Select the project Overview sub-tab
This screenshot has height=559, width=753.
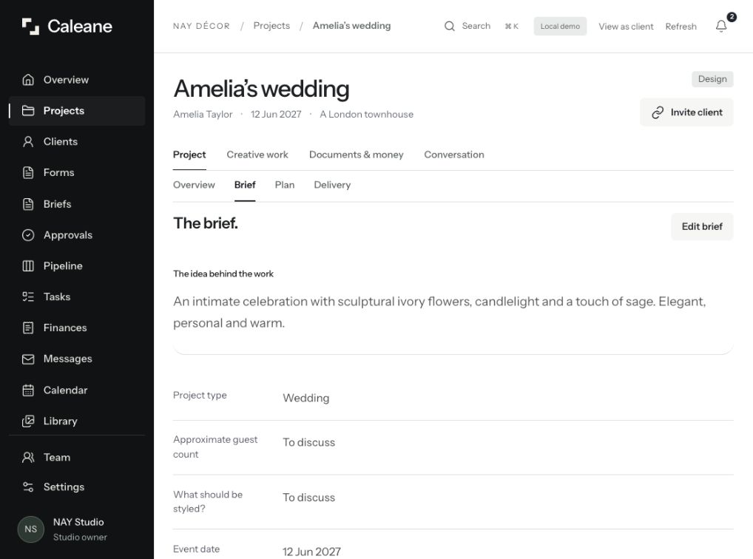(194, 185)
